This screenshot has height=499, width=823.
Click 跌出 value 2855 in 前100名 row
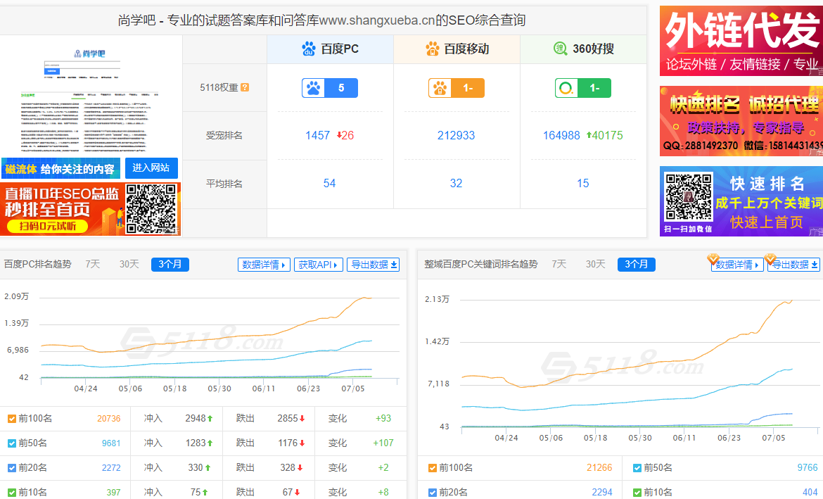point(288,419)
